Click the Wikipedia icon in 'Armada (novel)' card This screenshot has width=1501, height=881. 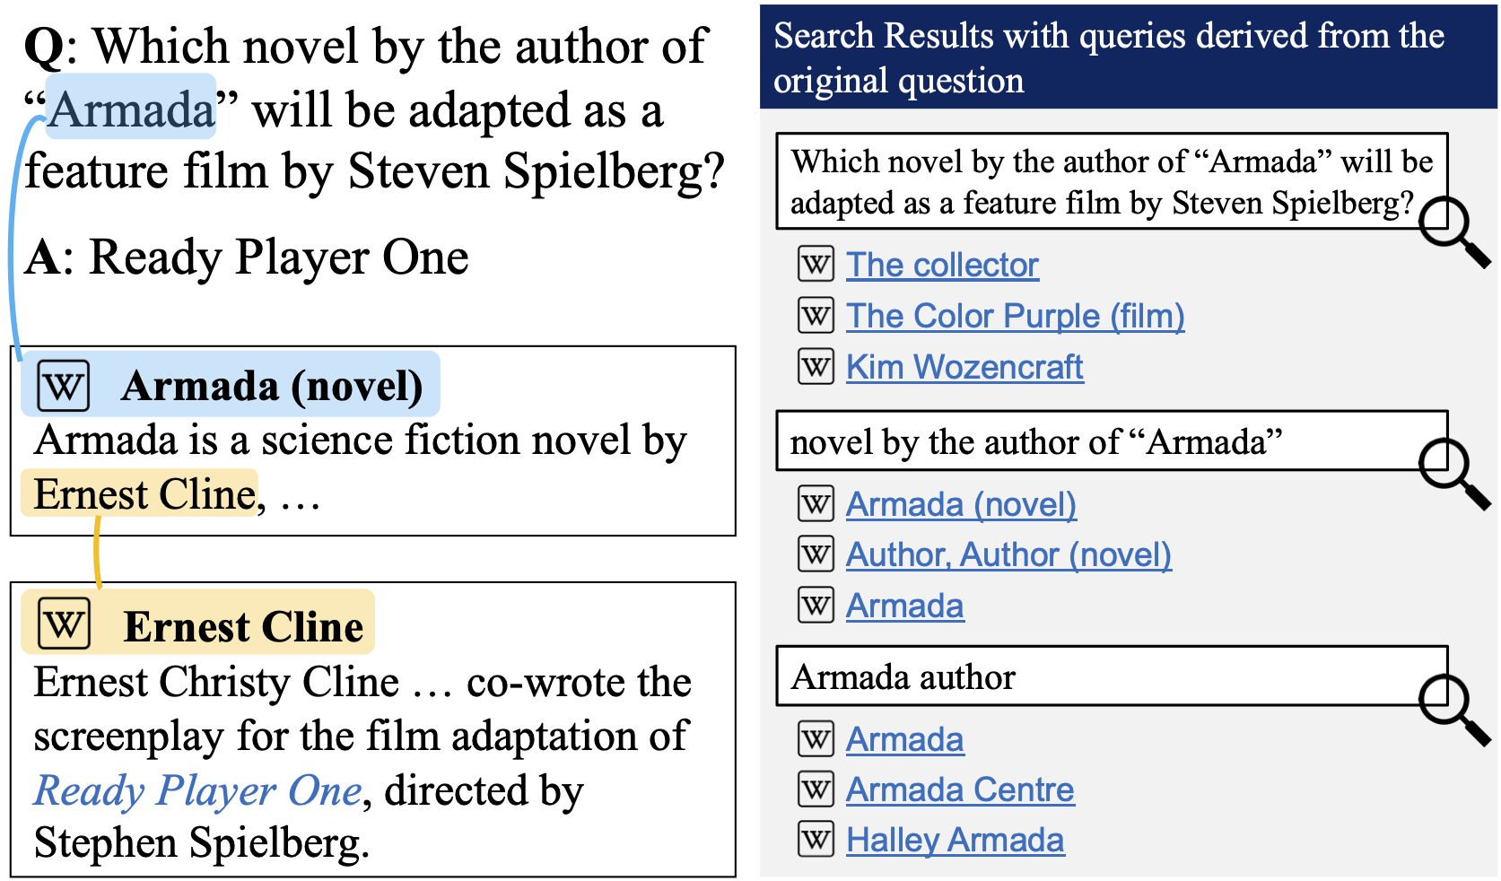coord(64,386)
